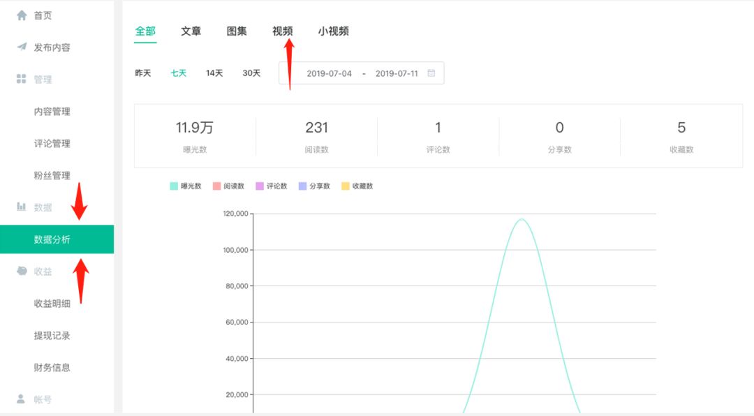The image size is (754, 416).
Task: Open 首页 in the sidebar
Action: coord(43,15)
